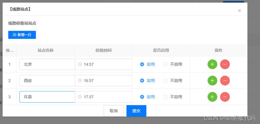Select 启用 for the 环县 row
260x124 pixels.
(x=147, y=97)
